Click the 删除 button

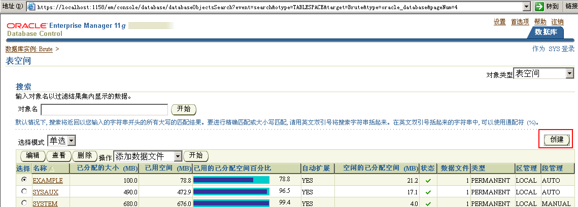pyautogui.click(x=85, y=156)
